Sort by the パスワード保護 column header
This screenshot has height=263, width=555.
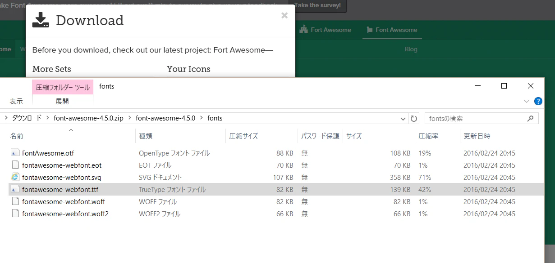[320, 136]
